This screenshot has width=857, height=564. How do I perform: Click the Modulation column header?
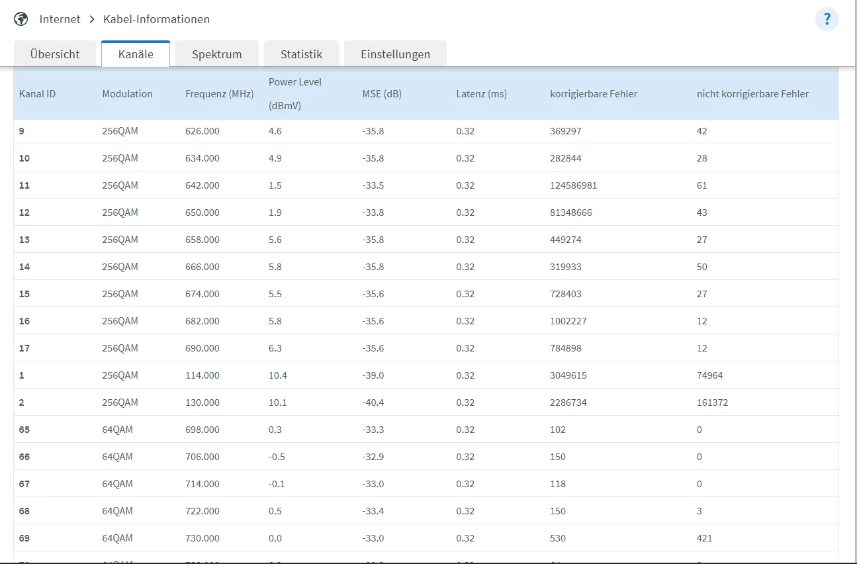pos(127,94)
